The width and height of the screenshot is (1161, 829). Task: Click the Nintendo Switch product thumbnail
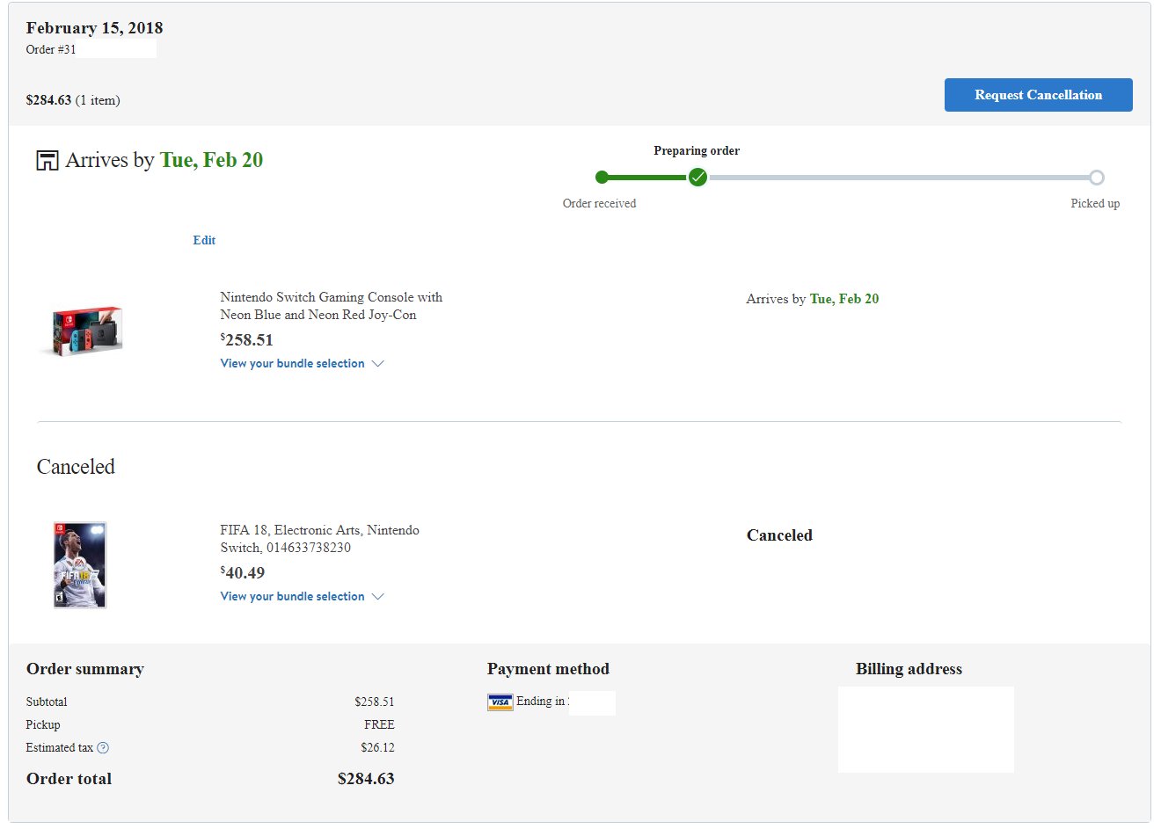coord(83,331)
